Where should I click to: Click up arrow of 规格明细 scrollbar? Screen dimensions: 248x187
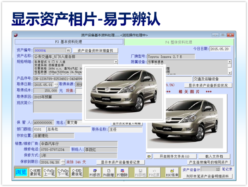tap(116, 62)
